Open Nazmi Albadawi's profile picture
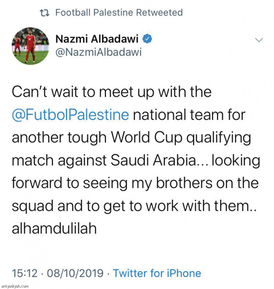Screen dimensions: 274x289 30,46
